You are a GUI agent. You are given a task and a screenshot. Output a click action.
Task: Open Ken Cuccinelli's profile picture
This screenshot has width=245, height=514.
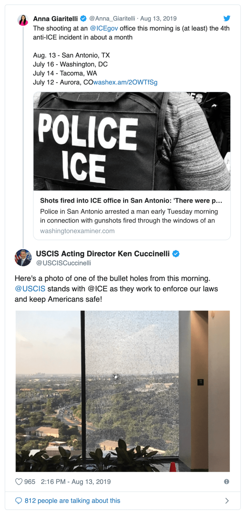coord(23,258)
